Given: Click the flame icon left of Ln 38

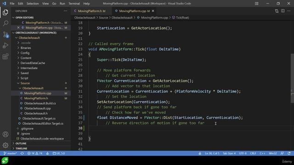Looking at the screenshot, I should [200, 154].
